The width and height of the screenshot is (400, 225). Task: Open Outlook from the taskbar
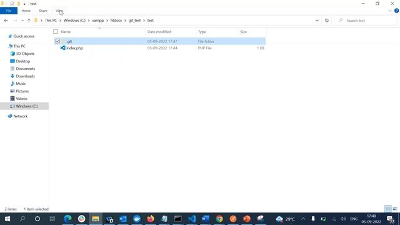[123, 219]
